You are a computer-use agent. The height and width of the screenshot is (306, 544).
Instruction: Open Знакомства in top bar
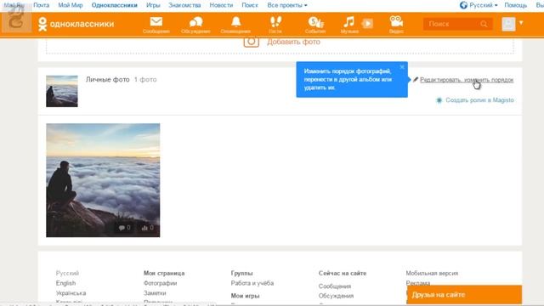[x=184, y=5]
